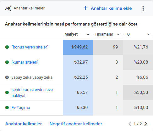Image resolution: width=153 pixels, height=131 pixels.
Task: Go to the next page arrow
Action: [146, 124]
